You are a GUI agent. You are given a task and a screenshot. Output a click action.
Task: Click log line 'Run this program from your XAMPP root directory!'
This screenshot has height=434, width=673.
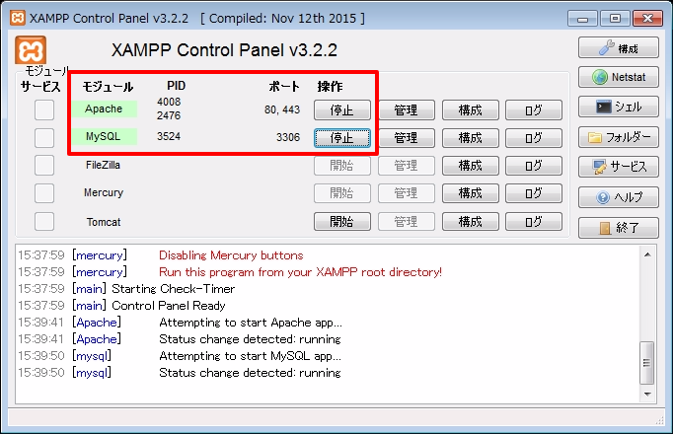[300, 272]
